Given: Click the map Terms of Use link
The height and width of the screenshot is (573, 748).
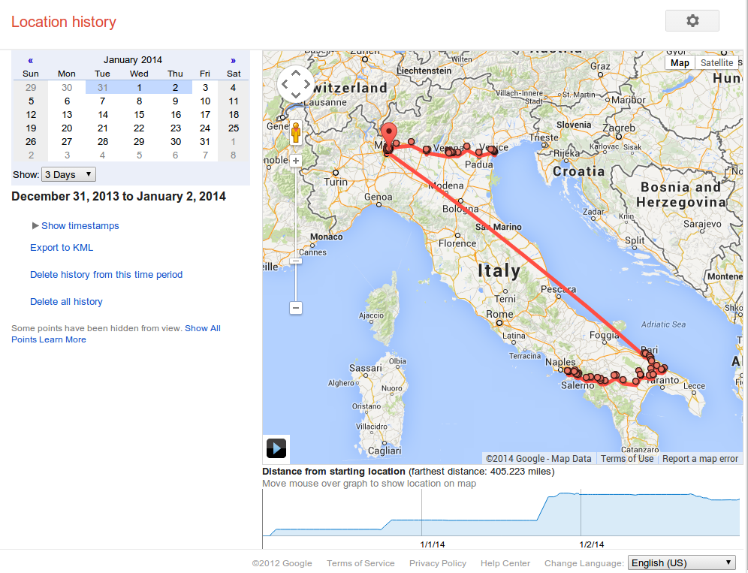Looking at the screenshot, I should [x=627, y=459].
